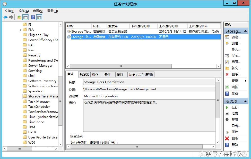Toggle the console tree toolbar icon

[x=25, y=17]
